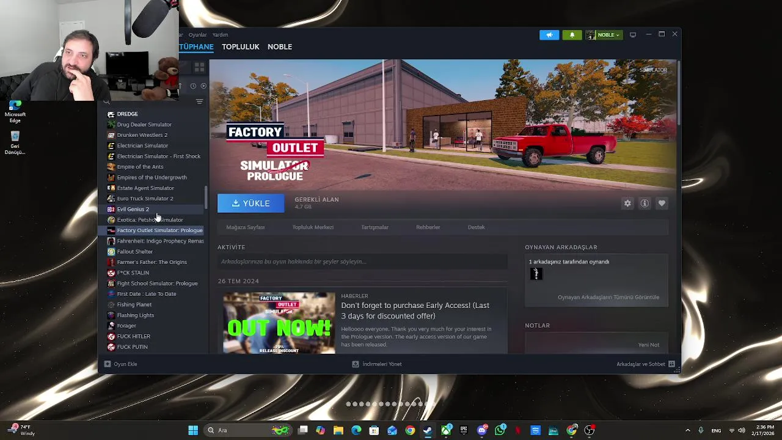Viewport: 782px width, 440px height.
Task: Click the main game page scrollbar
Action: pos(678,92)
